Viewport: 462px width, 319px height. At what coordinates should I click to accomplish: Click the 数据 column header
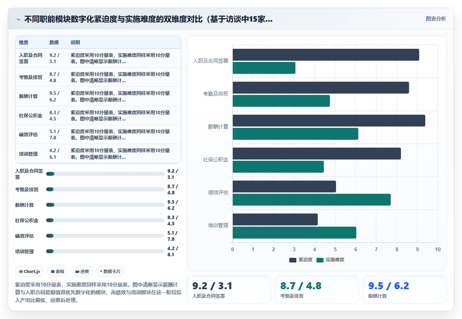[54, 42]
